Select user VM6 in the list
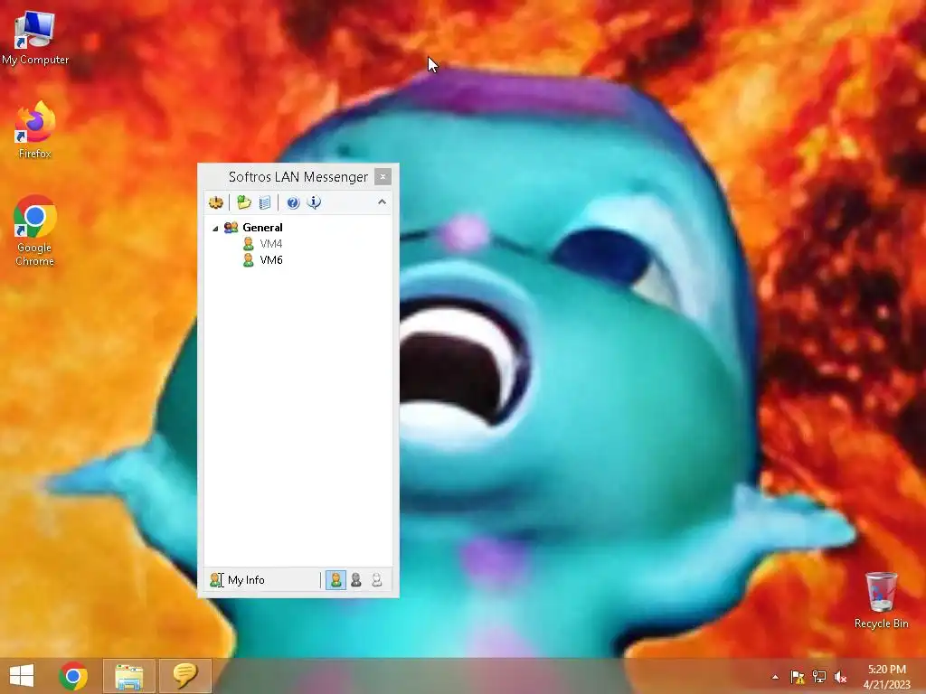Viewport: 926px width, 694px height. tap(271, 259)
